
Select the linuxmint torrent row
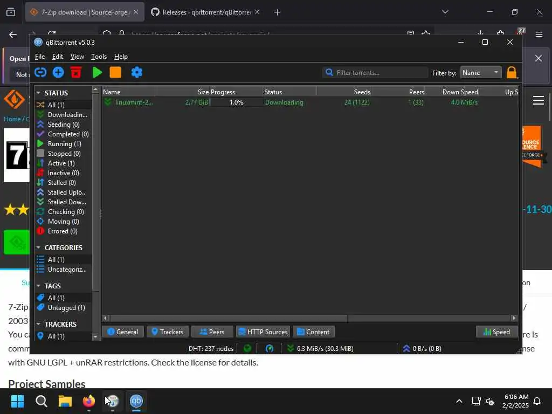click(x=310, y=102)
